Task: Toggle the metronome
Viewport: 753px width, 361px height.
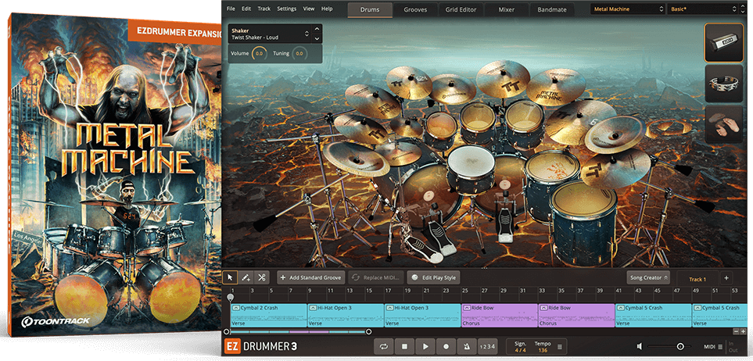Action: pyautogui.click(x=466, y=346)
